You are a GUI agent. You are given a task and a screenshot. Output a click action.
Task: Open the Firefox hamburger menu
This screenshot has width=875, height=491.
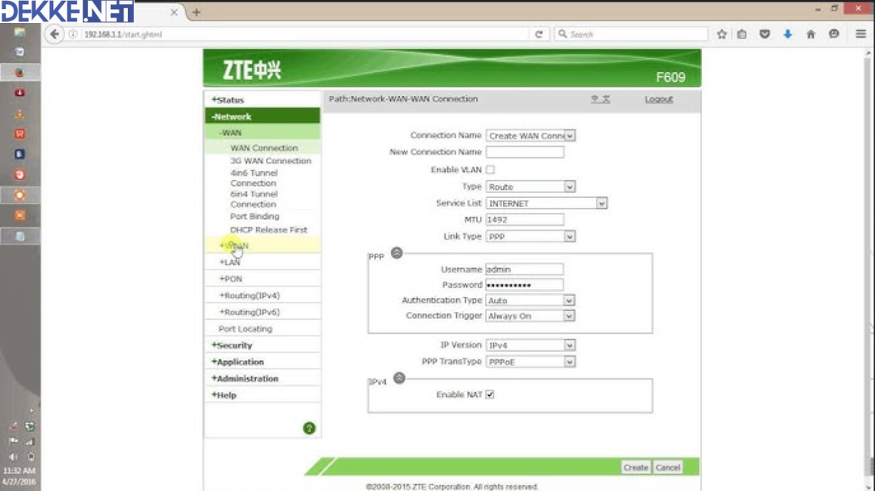pos(861,35)
